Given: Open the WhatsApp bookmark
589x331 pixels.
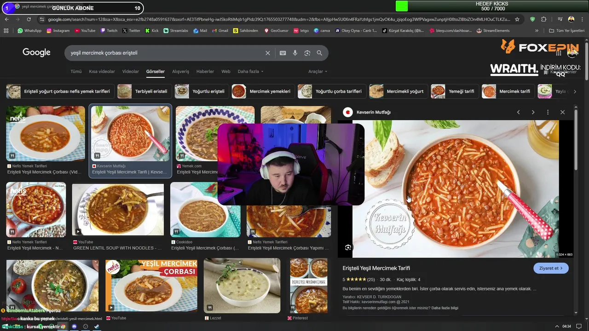Looking at the screenshot, I should (29, 31).
